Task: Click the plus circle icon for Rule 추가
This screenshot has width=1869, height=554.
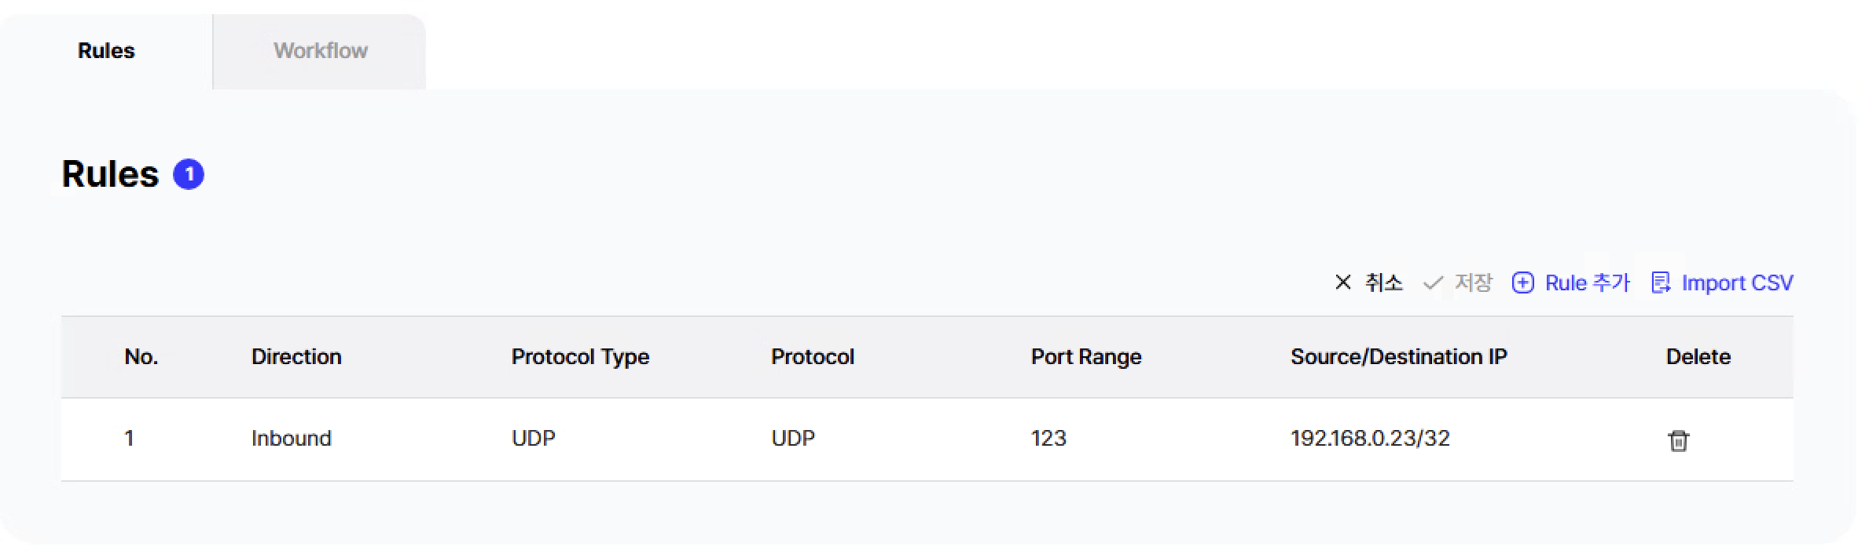Action: point(1522,283)
